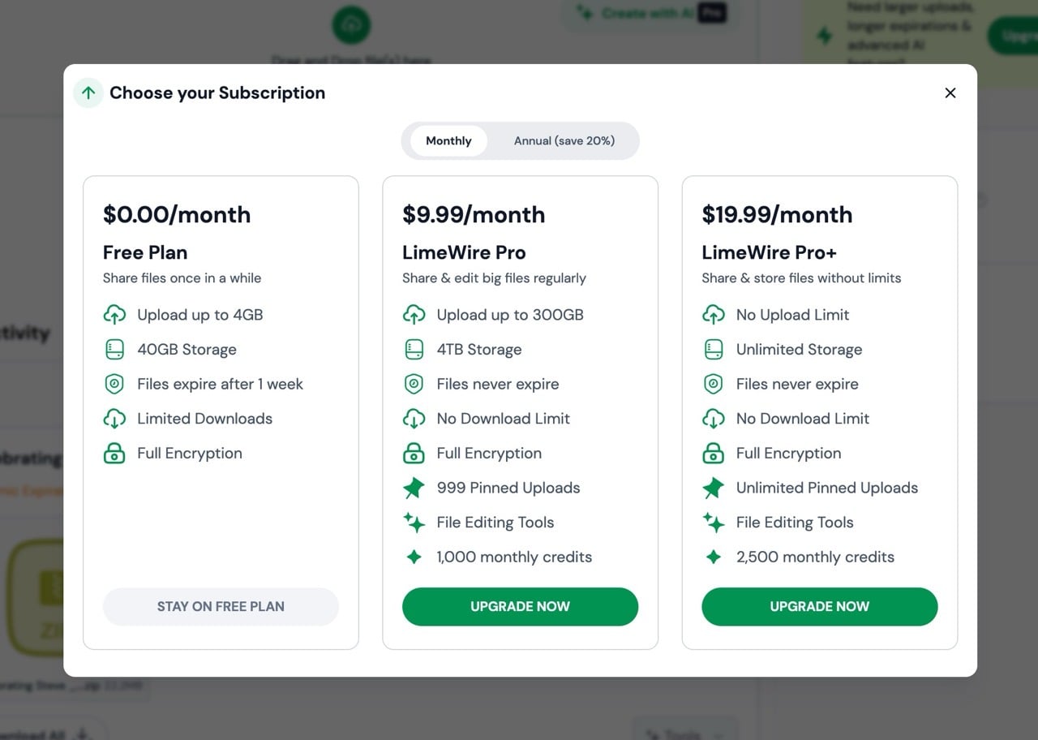Viewport: 1038px width, 740px height.
Task: Click the shield icon beside Files never expire
Action: (x=414, y=384)
